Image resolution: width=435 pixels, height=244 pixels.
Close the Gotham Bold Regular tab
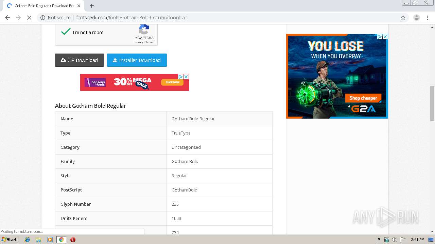pos(79,6)
